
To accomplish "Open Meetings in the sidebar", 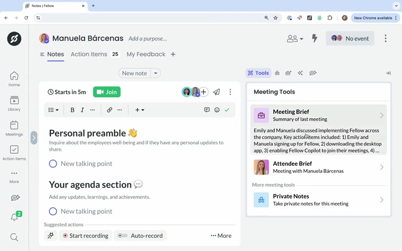I will click(14, 128).
